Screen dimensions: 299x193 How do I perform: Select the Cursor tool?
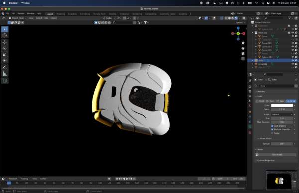tap(5, 35)
